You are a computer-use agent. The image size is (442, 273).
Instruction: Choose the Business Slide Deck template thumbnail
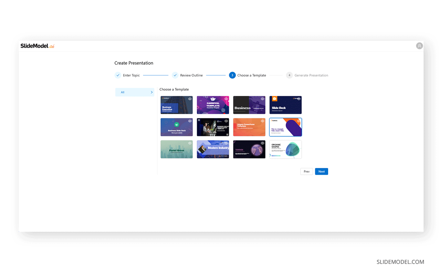click(x=176, y=127)
